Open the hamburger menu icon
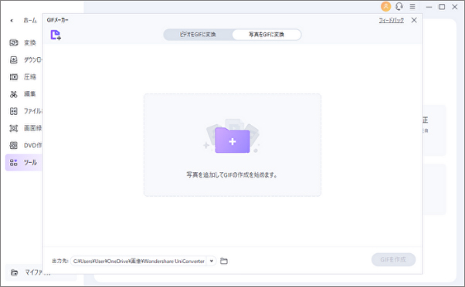The image size is (465, 287). click(x=412, y=6)
